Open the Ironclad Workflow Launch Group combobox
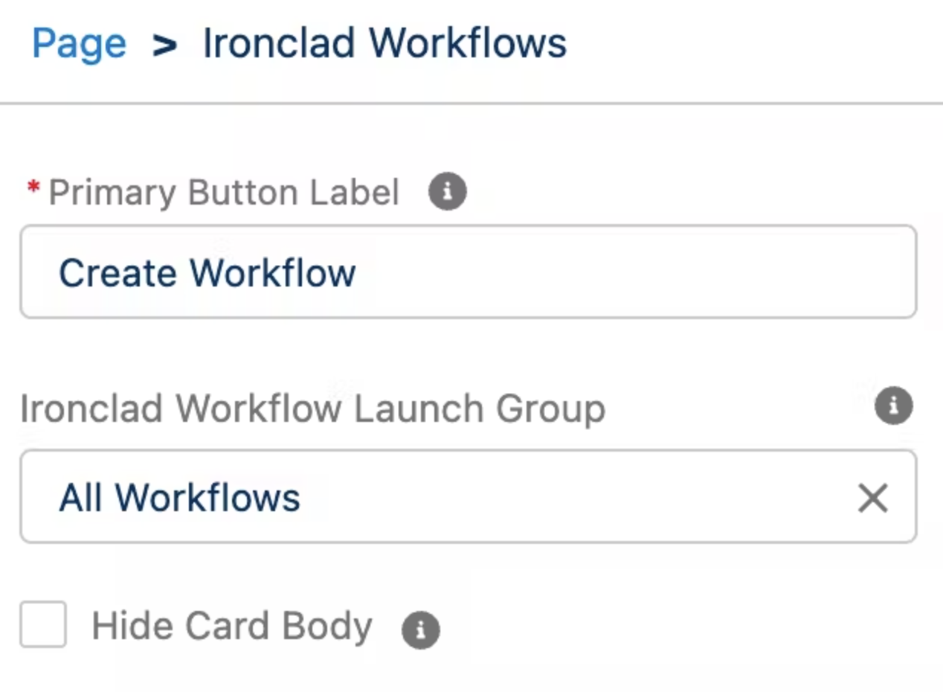 point(469,496)
